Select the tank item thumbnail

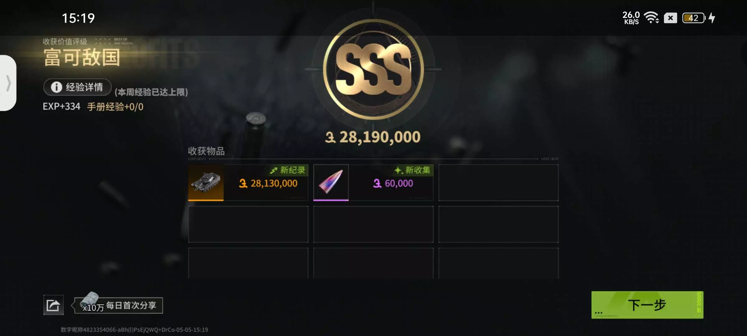(x=206, y=183)
